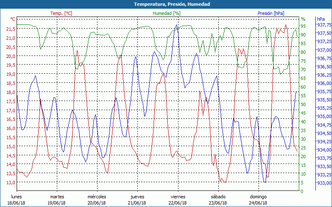Image resolution: width=332 pixels, height=207 pixels.
Task: Click the 'viernes 22/06/18' date label
Action: point(178,200)
